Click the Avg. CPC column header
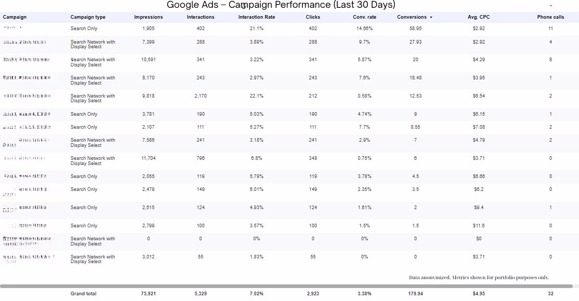The width and height of the screenshot is (579, 301). [x=479, y=17]
